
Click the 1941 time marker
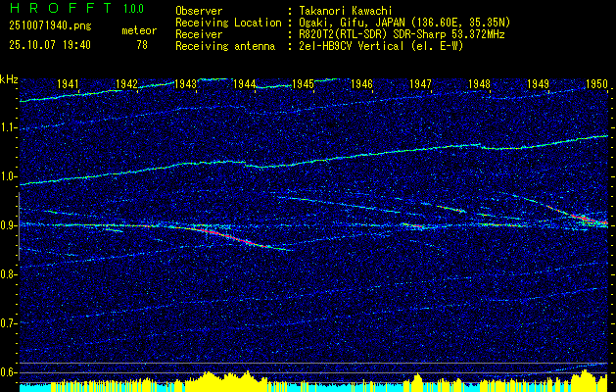pos(69,84)
